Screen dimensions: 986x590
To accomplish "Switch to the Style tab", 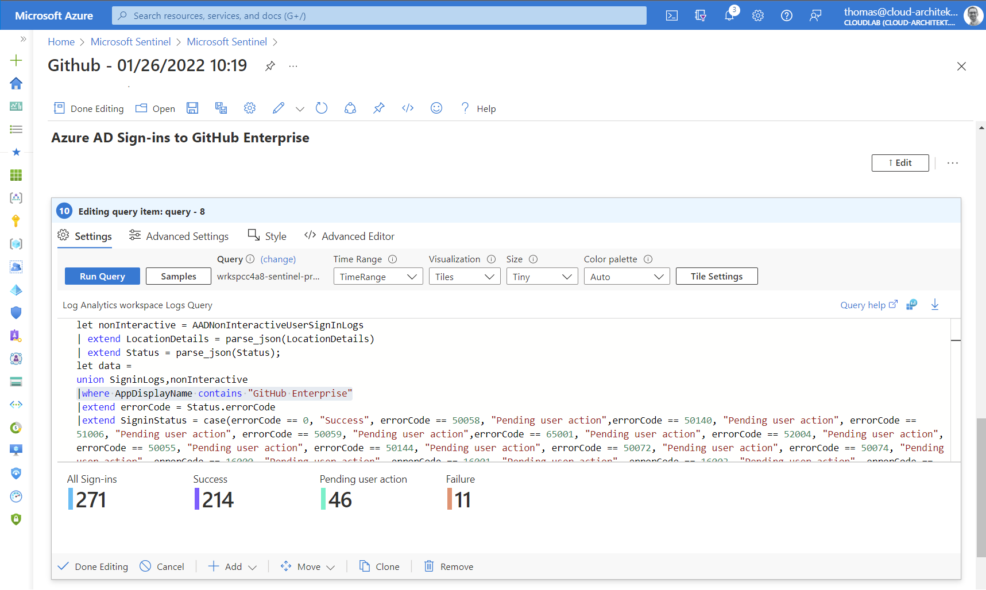I will (267, 236).
